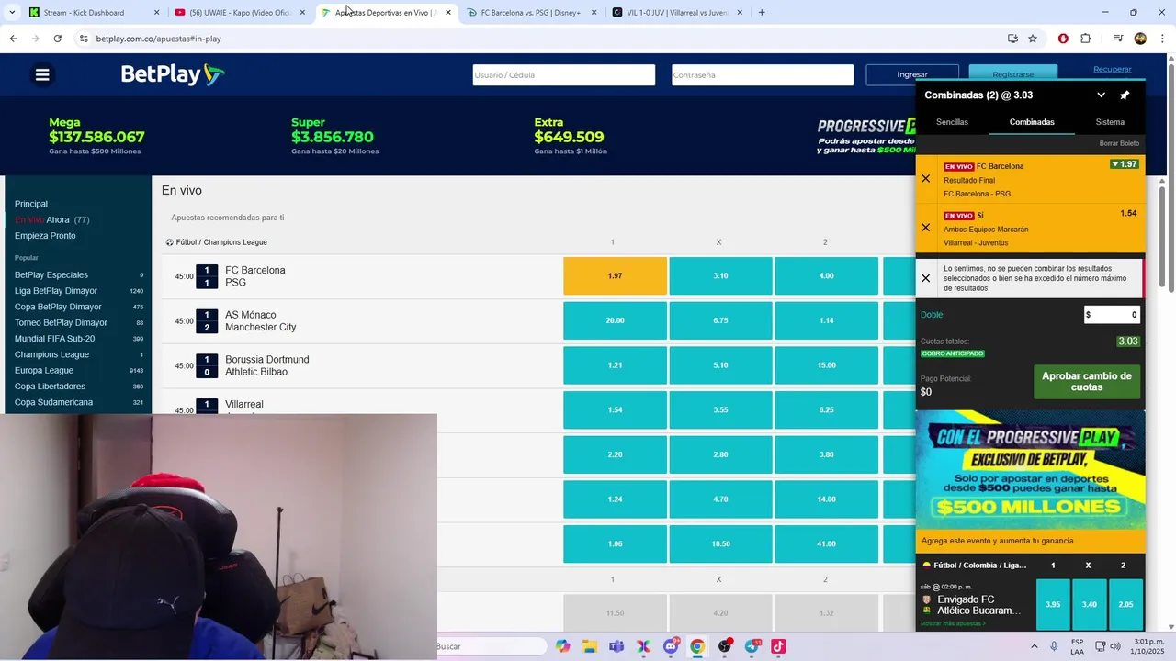Open Liga BetPlay Dimayor in sidebar
This screenshot has height=661, width=1176.
click(56, 291)
